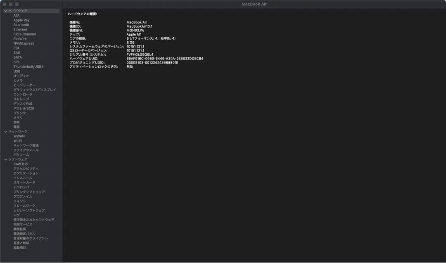This screenshot has height=263, width=446.
Task: Select ATA in the sidebar
Action: coord(17,16)
